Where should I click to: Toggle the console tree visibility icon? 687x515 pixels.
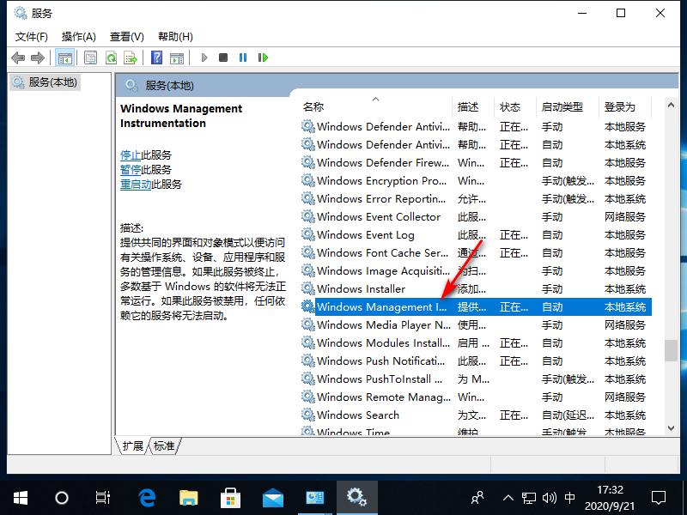pyautogui.click(x=65, y=57)
